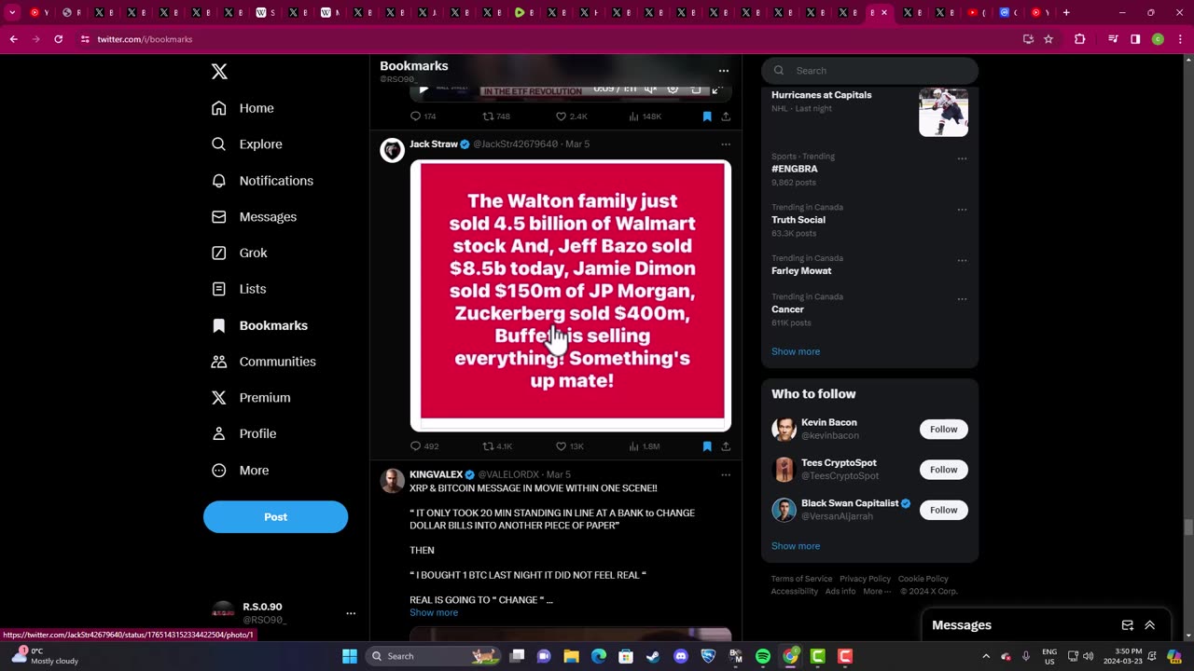
Task: Reply icon with 174 on top post
Action: (x=416, y=116)
